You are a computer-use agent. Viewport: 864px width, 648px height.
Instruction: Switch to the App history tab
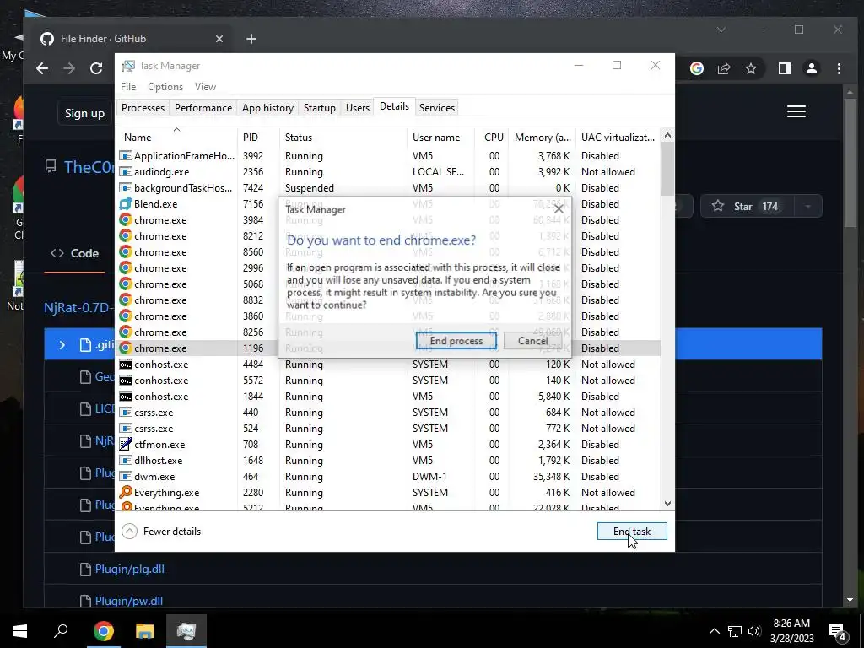point(267,107)
